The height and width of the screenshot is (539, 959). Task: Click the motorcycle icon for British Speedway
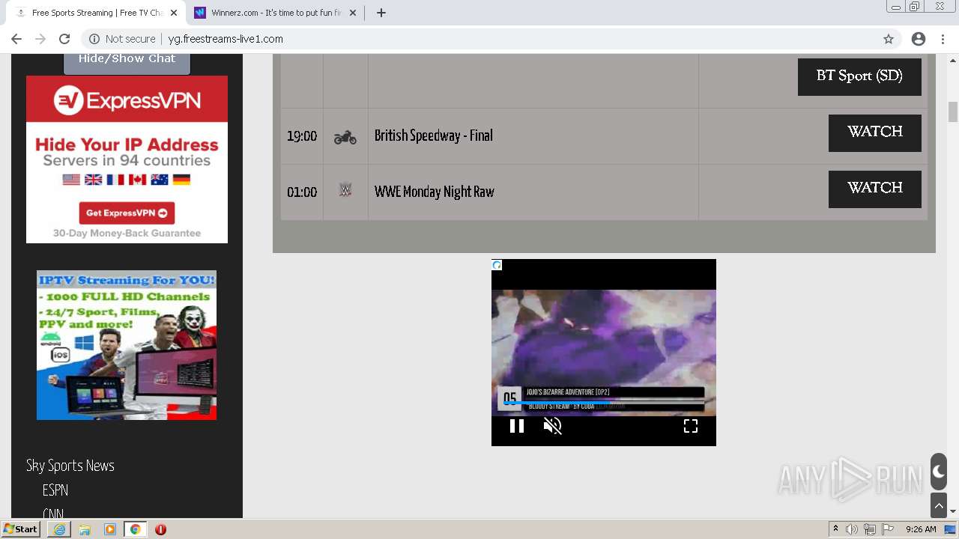click(x=345, y=137)
